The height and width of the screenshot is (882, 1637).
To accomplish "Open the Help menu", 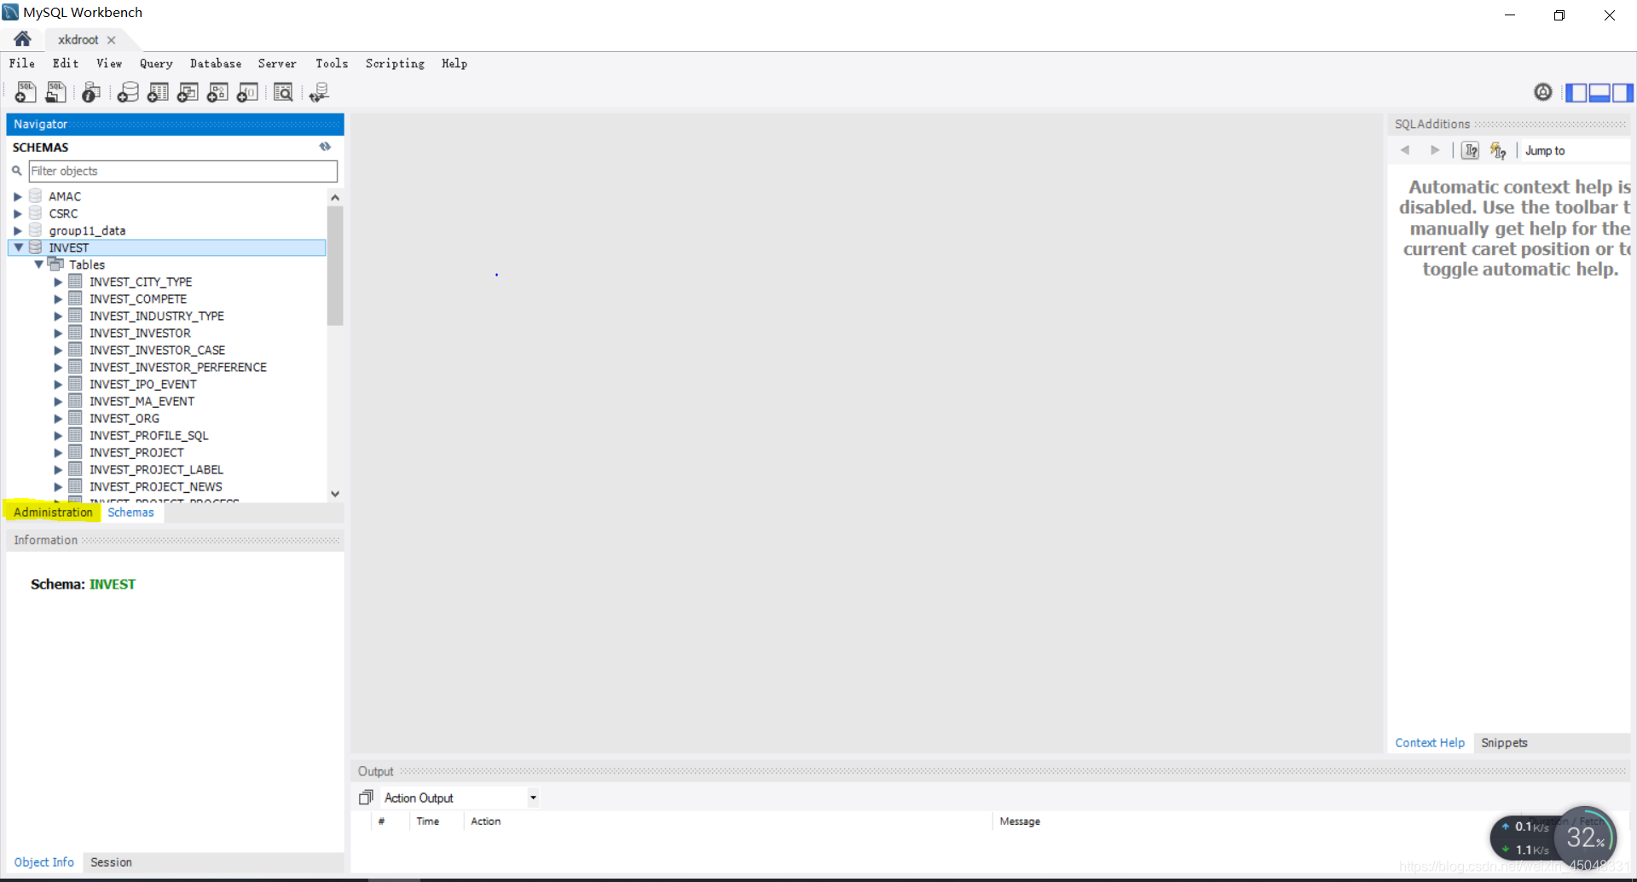I will [454, 63].
